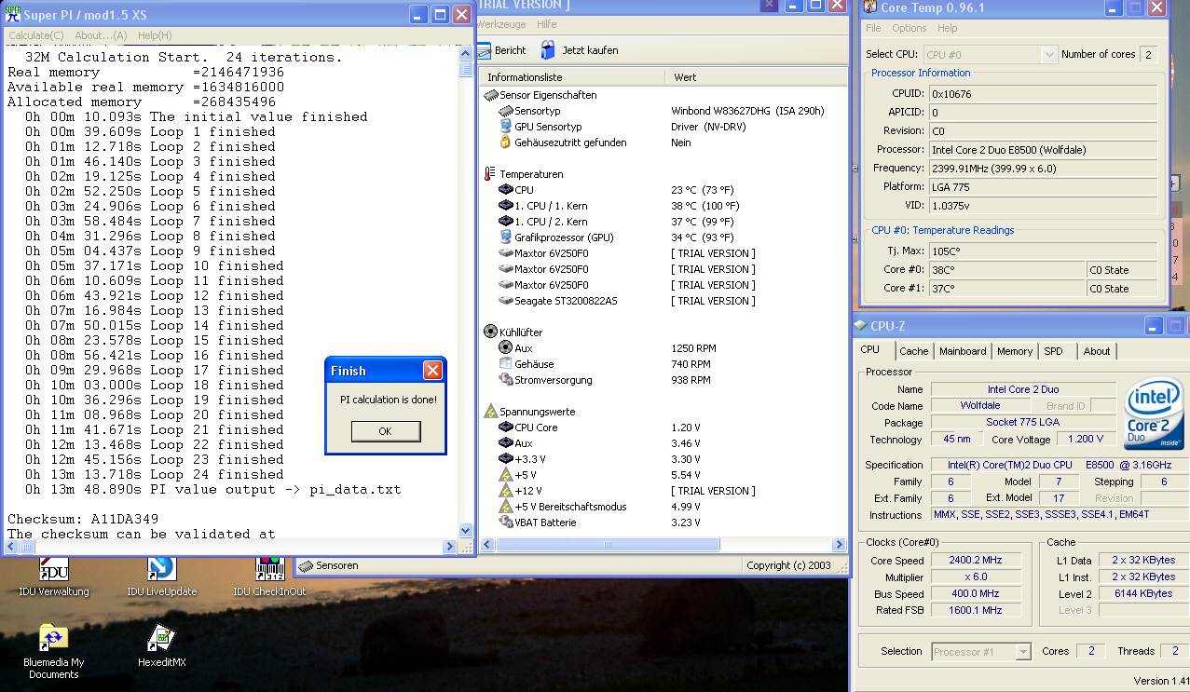Click the Jetzt kaufen toolbar button
Screen dimensions: 1190x692
[579, 50]
